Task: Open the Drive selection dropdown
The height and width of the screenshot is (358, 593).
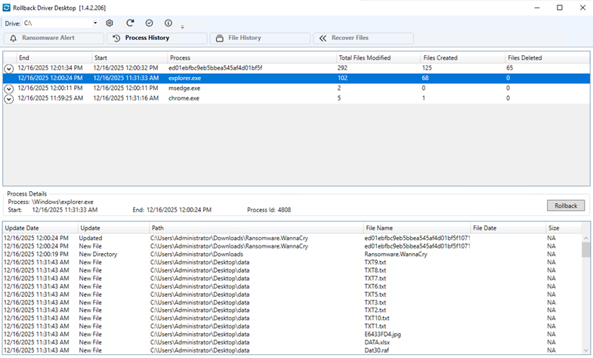Action: [95, 23]
